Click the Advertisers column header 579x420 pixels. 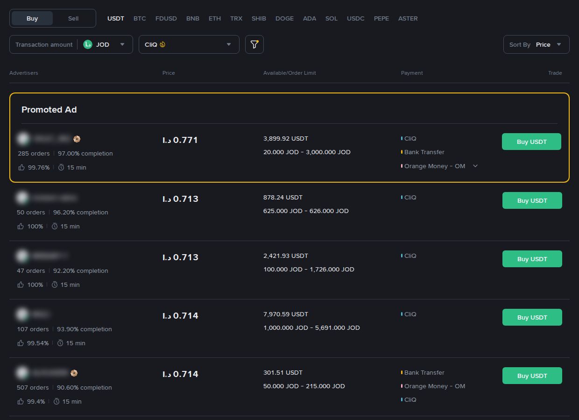tap(24, 73)
